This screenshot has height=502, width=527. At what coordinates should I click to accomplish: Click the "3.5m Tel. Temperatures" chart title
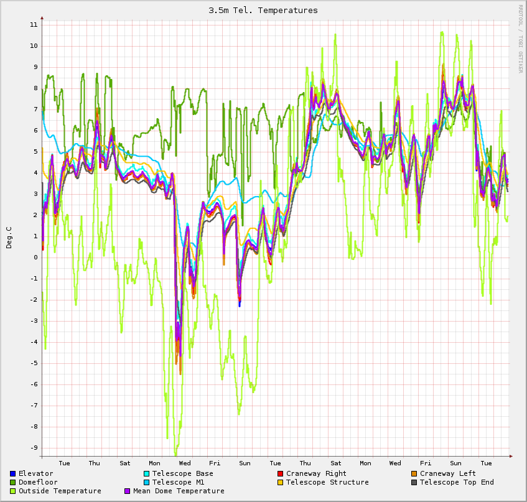click(x=263, y=11)
